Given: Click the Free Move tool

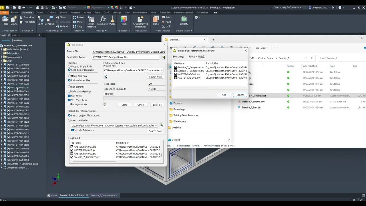Looking at the screenshot, I should [27, 17].
